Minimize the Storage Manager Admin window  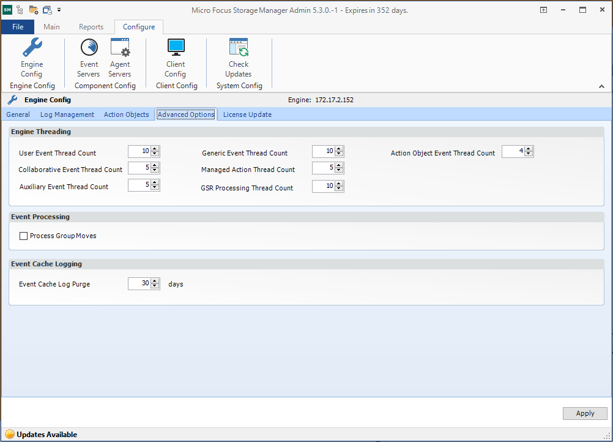click(x=563, y=10)
